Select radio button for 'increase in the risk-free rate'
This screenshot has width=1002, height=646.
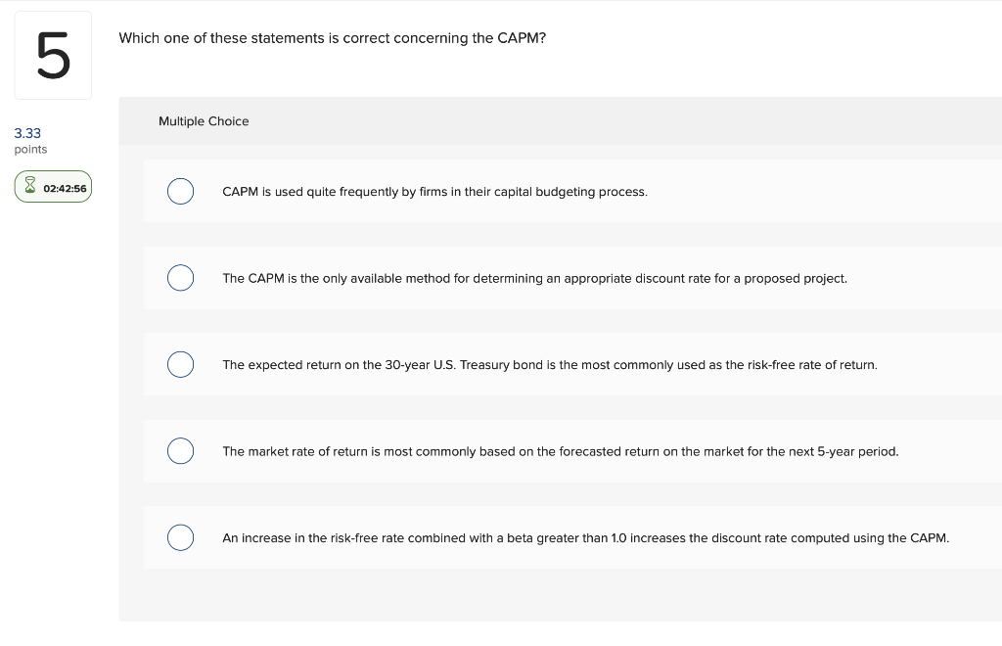point(180,537)
